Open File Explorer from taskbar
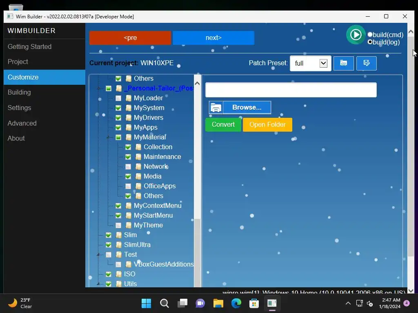The height and width of the screenshot is (313, 418). [x=218, y=303]
